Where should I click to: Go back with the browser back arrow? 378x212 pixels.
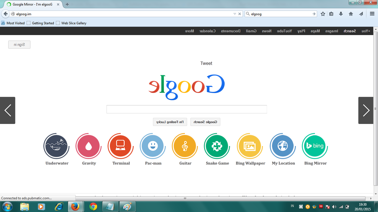[5, 14]
